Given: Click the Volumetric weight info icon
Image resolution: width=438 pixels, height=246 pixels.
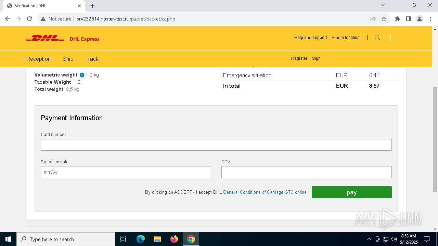Looking at the screenshot, I should [x=82, y=75].
